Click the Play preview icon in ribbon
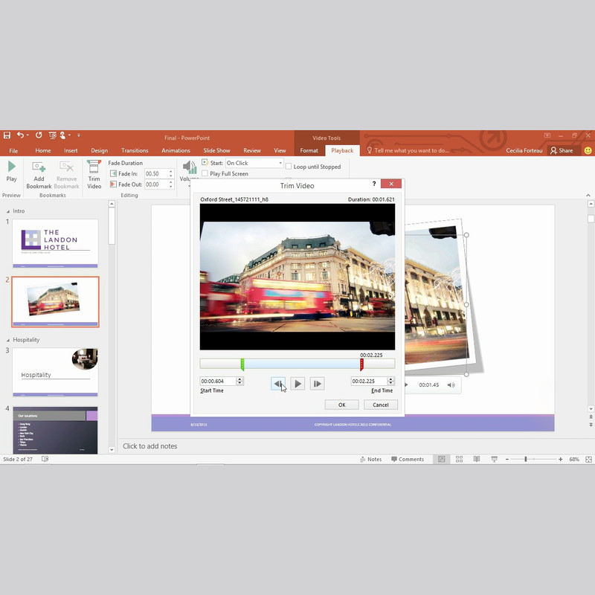 pyautogui.click(x=11, y=170)
